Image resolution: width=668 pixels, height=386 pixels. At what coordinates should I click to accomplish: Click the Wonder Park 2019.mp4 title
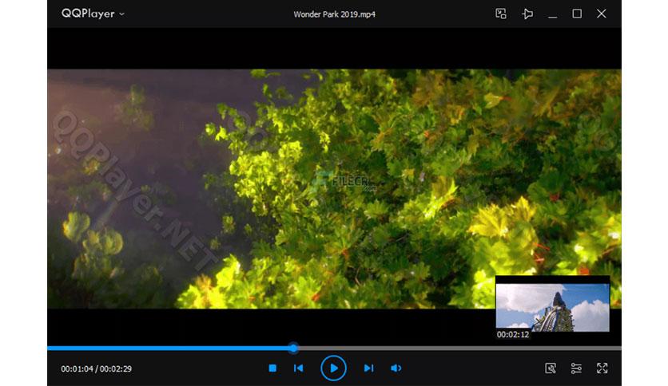click(335, 14)
